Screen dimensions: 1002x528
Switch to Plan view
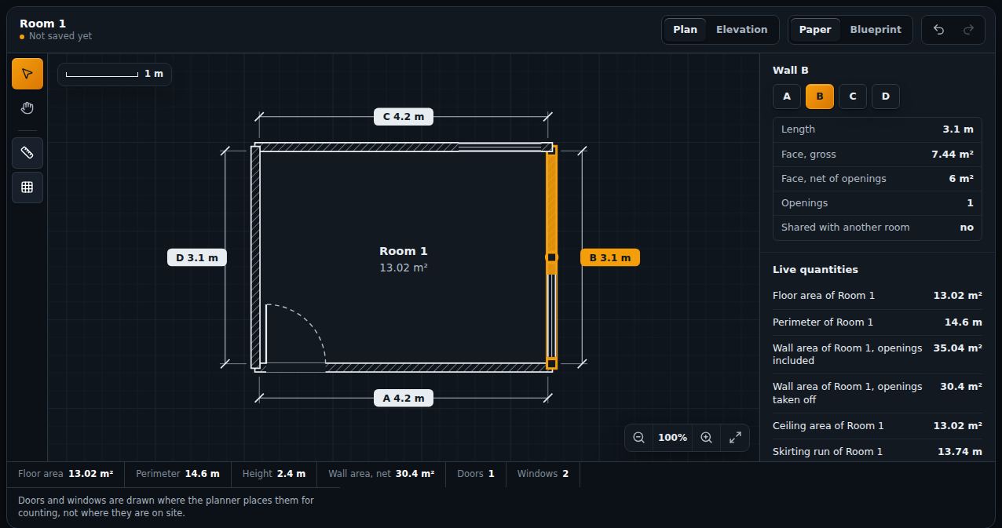685,30
